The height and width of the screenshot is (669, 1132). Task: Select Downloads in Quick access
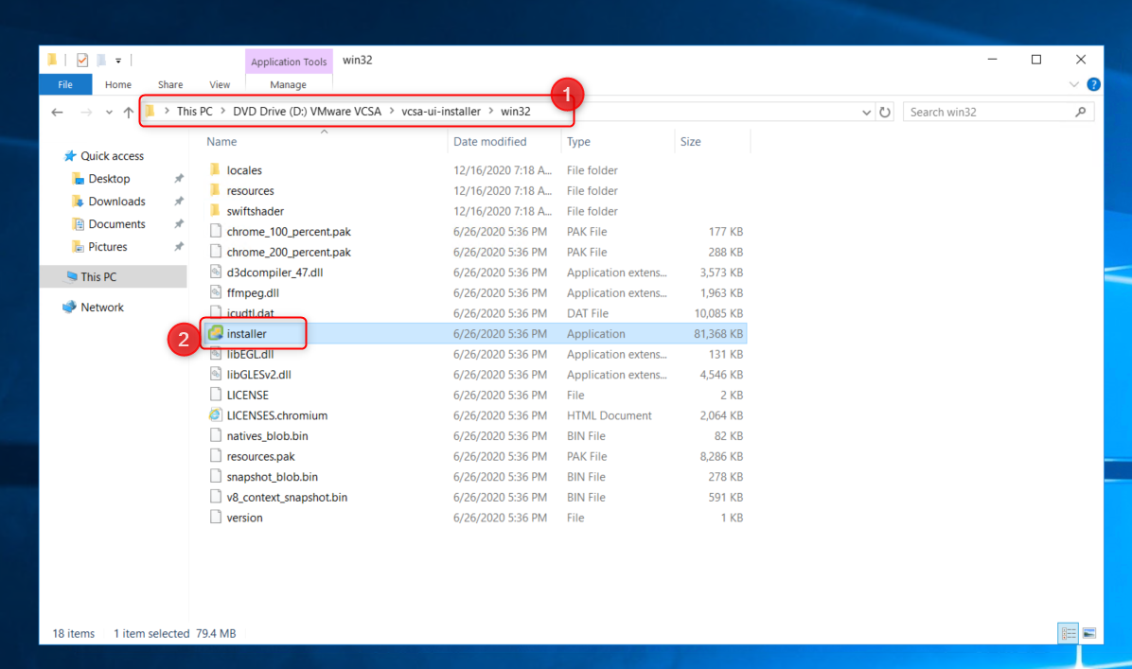point(116,202)
